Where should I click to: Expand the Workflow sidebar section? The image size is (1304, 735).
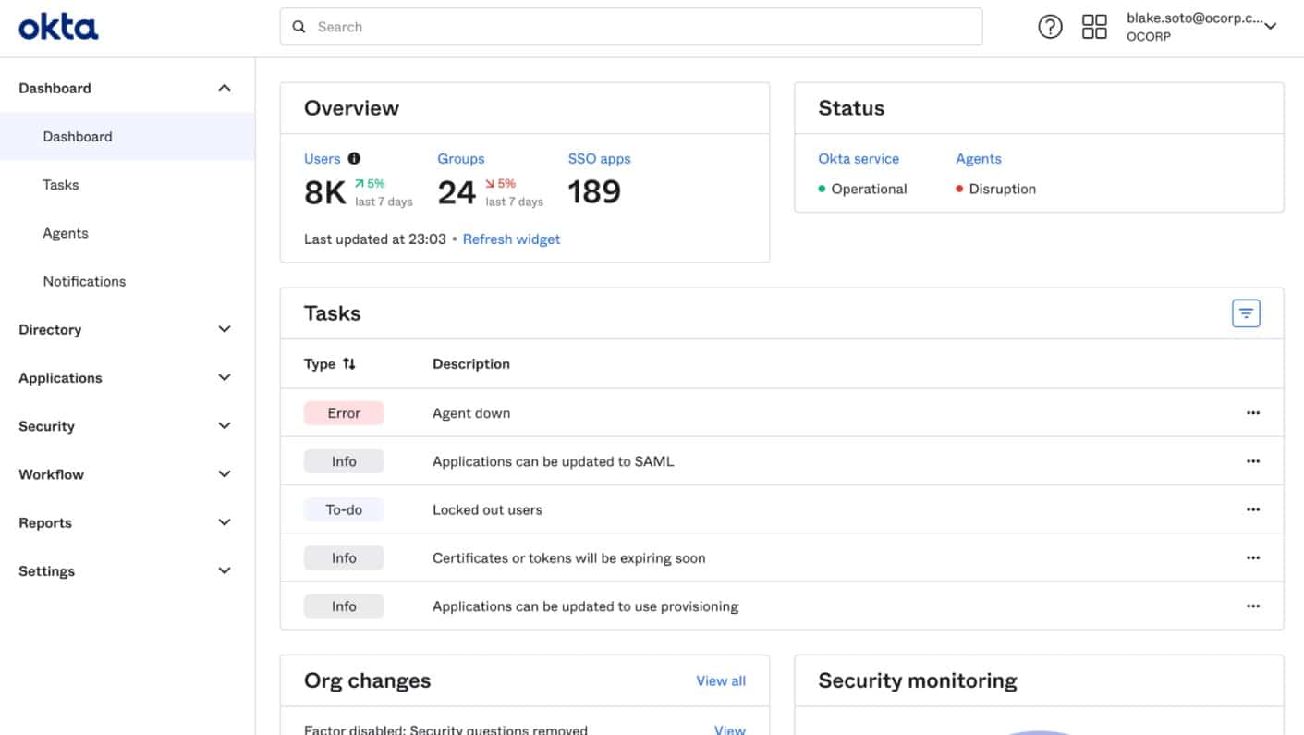click(x=224, y=474)
